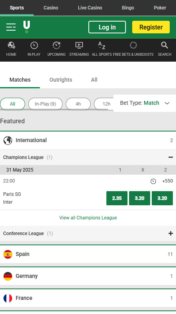This screenshot has height=314, width=176.
Task: Open In-Play clock icon
Action: coord(34,45)
